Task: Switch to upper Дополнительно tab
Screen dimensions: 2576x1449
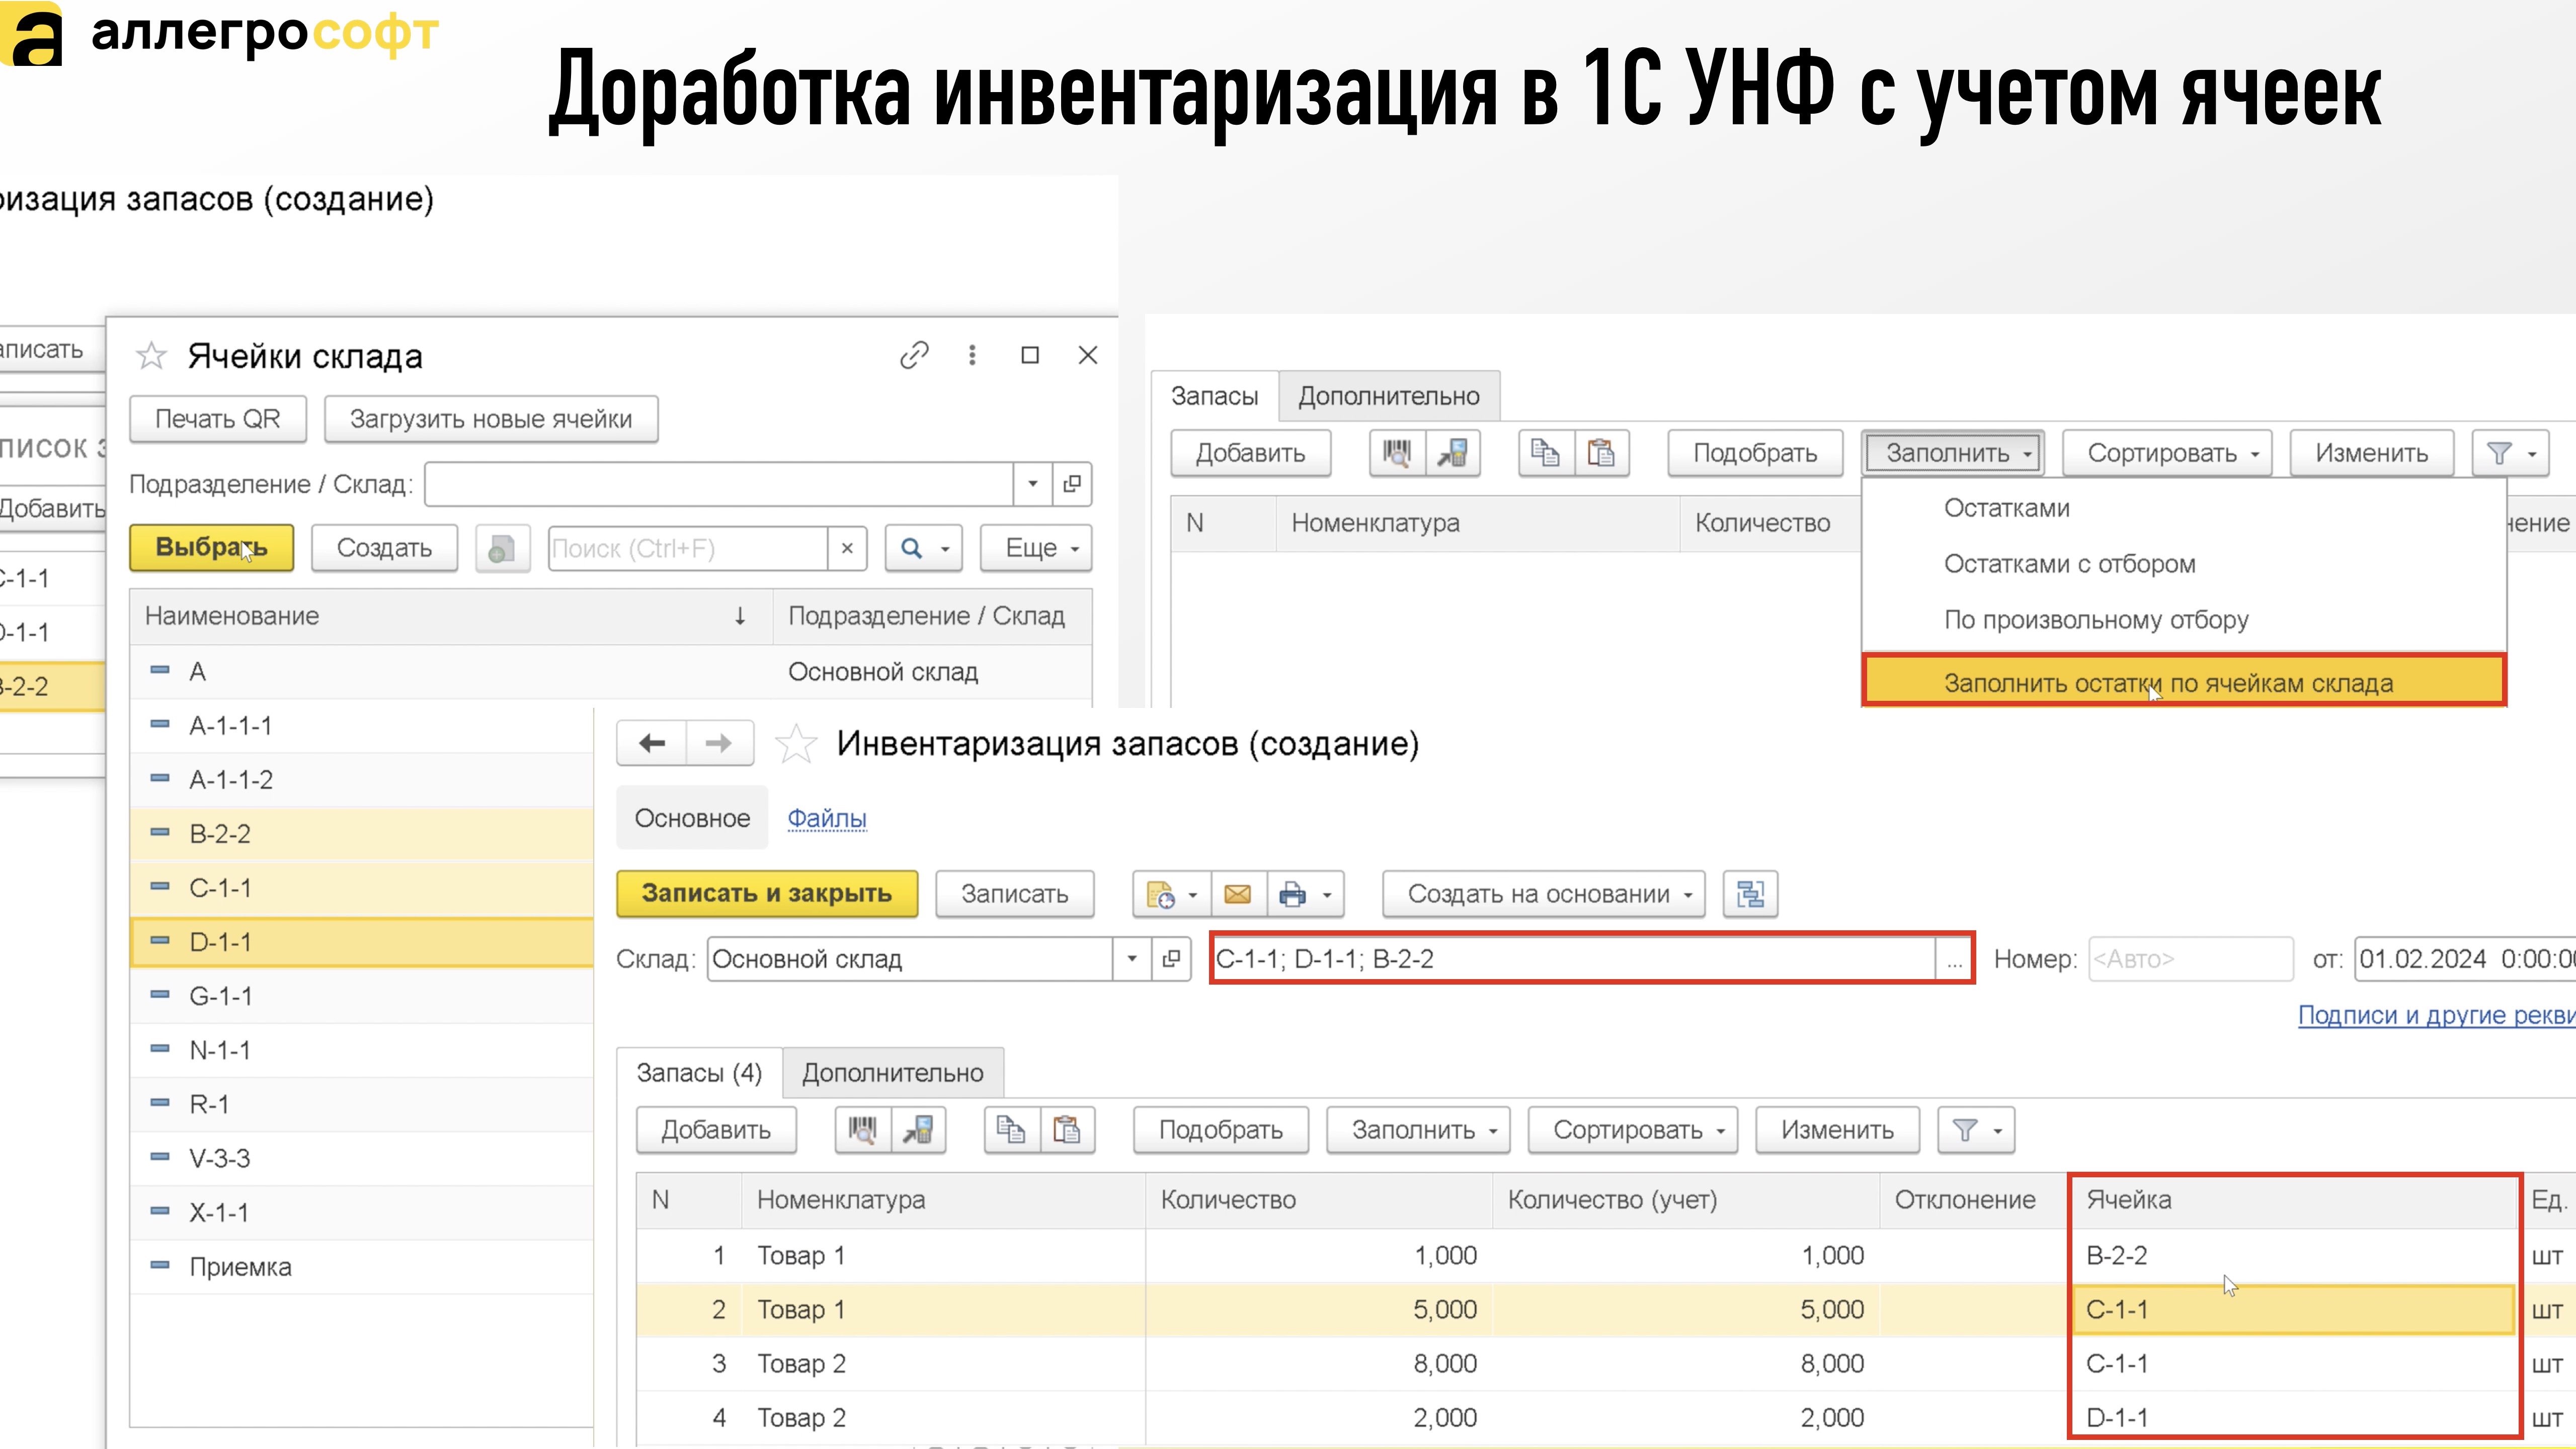Action: point(1388,396)
